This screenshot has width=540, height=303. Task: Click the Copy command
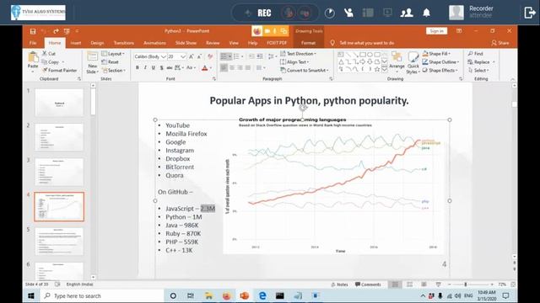coord(51,61)
